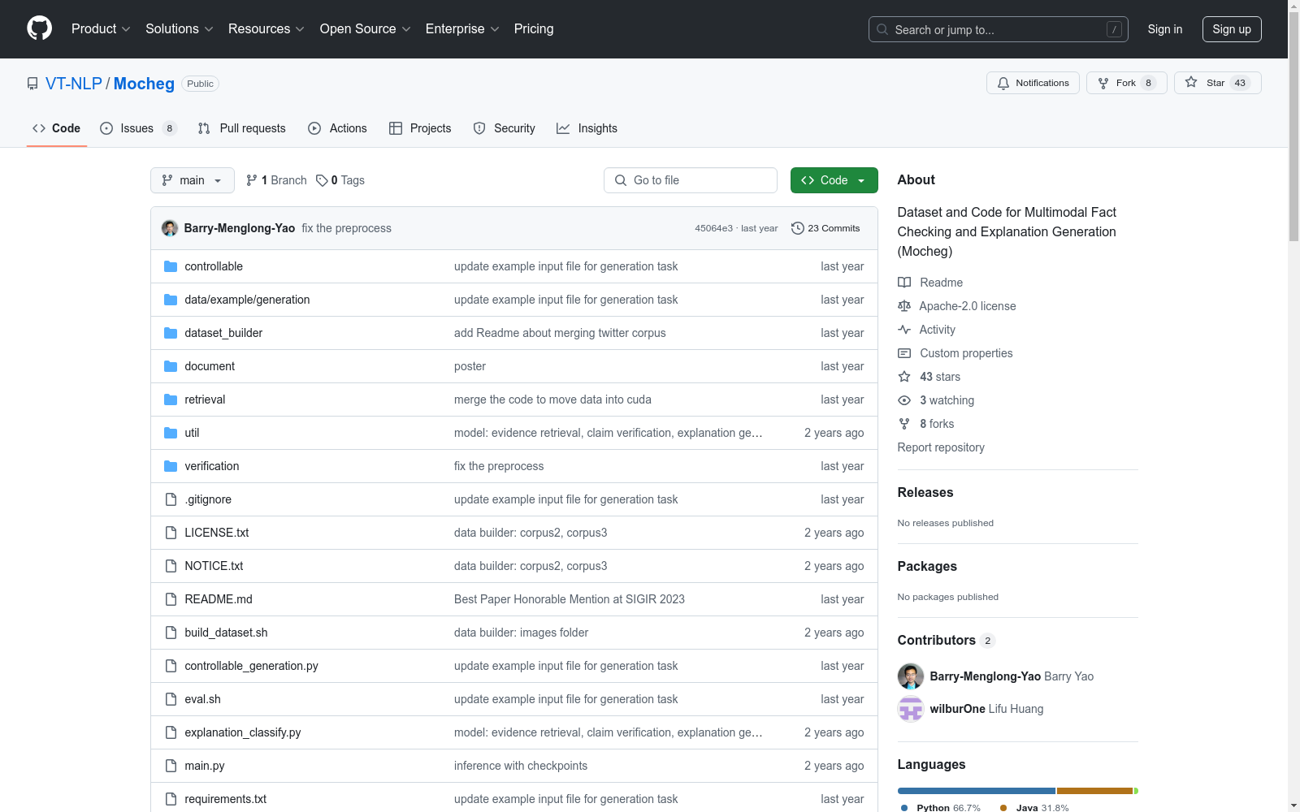Image resolution: width=1300 pixels, height=812 pixels.
Task: Click the Custom properties icon
Action: [x=904, y=353]
